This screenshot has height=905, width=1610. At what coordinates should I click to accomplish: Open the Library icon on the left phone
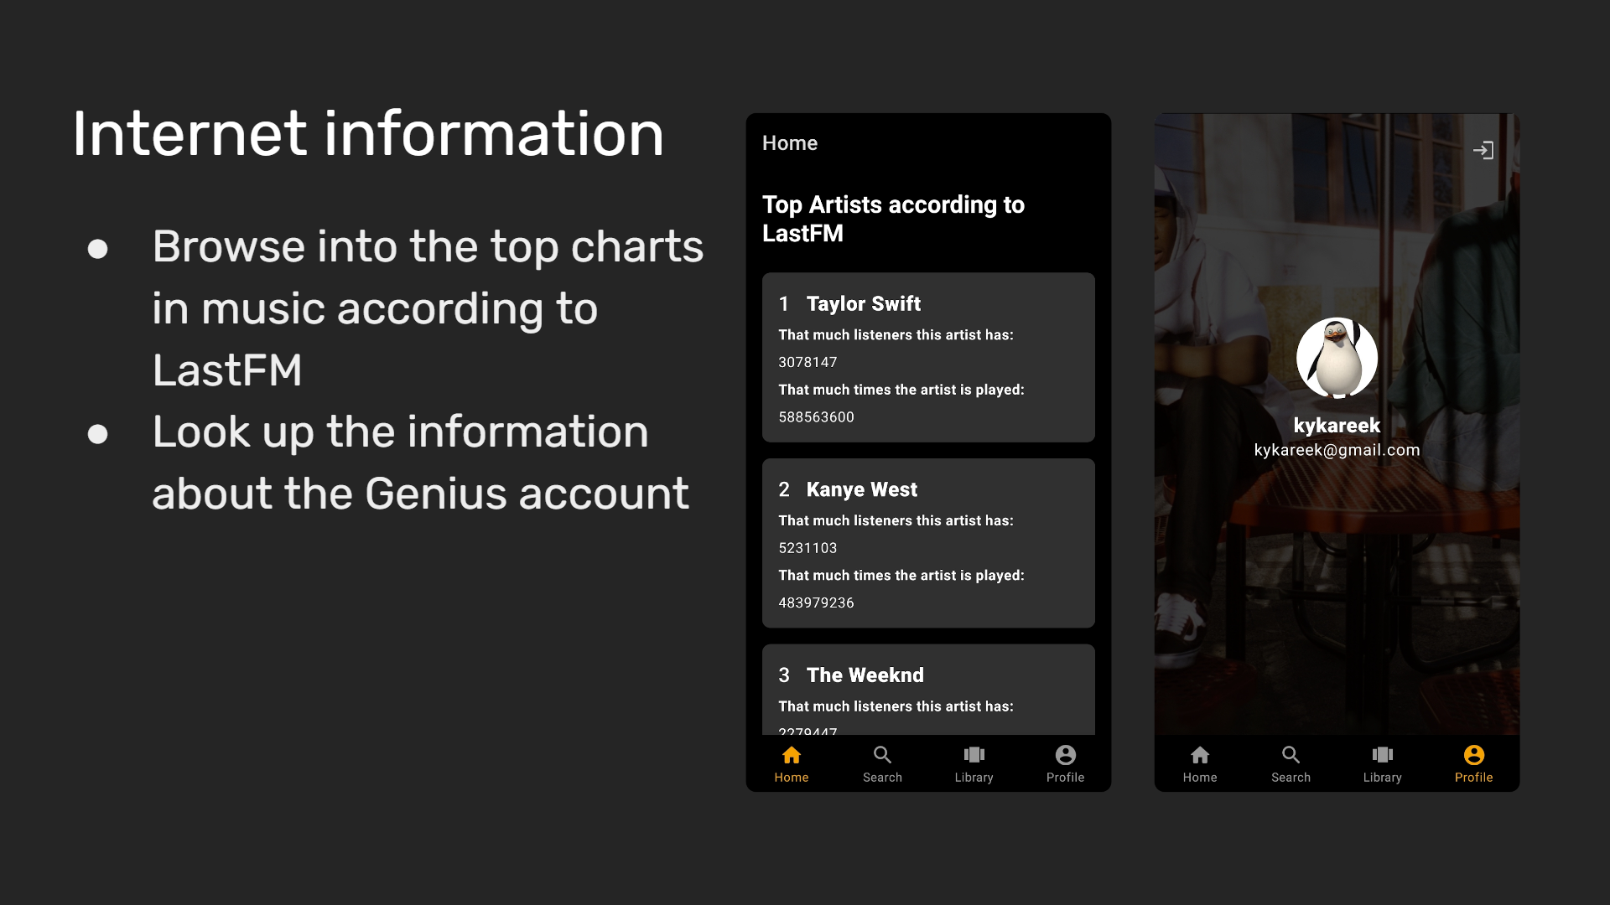tap(974, 755)
